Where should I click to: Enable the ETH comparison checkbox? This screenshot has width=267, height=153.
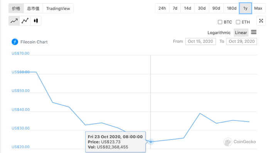tap(238, 22)
